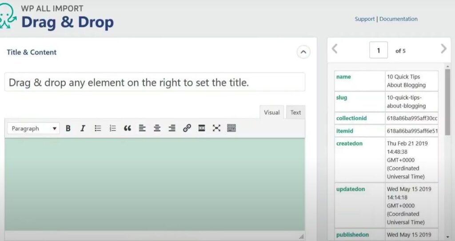
Task: Click the record panel scrollbar thumb
Action: tap(447, 102)
